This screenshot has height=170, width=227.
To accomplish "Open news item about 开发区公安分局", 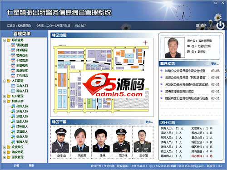I will click(x=187, y=84).
